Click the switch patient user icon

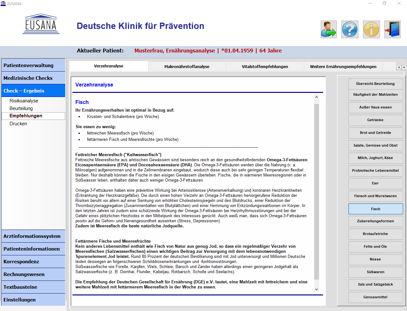point(328,30)
